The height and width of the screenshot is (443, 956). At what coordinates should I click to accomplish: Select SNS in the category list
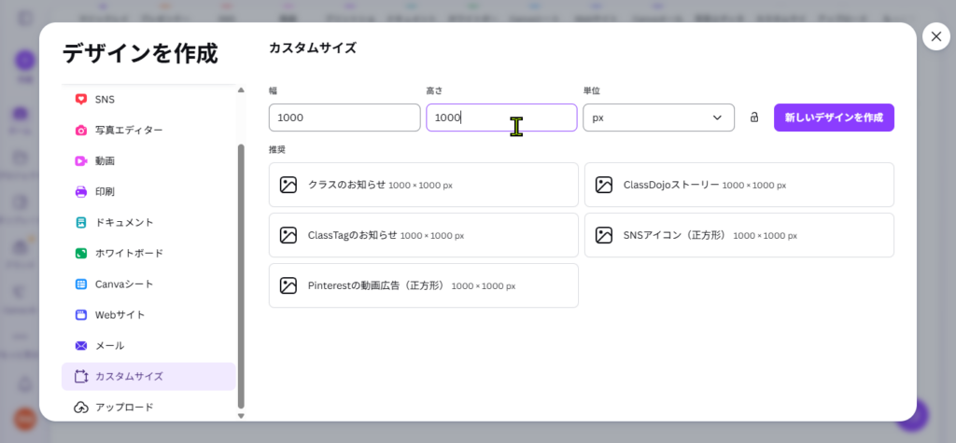click(148, 99)
